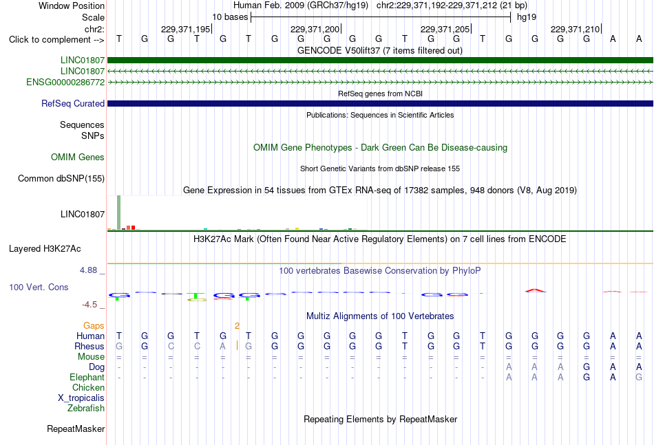Open the OMIM Gene Phenotypes track title
This screenshot has height=445, width=654.
(x=380, y=147)
